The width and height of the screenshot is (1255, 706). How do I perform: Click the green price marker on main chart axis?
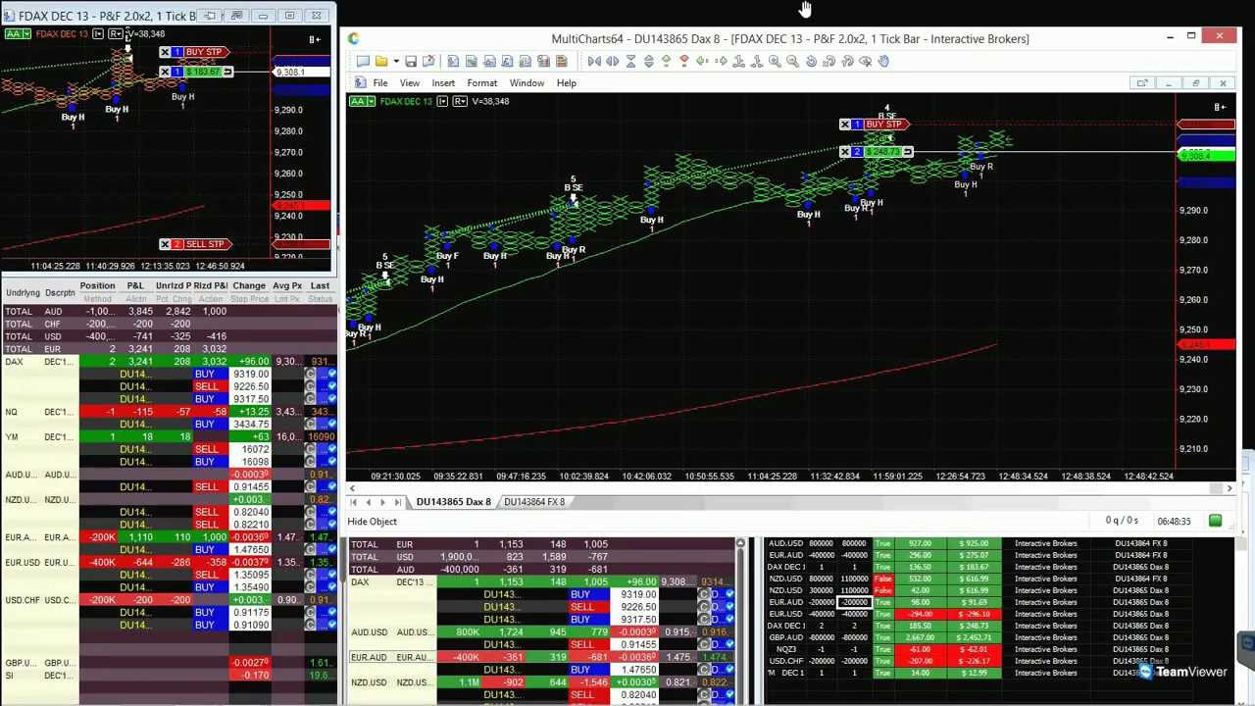pyautogui.click(x=1206, y=155)
